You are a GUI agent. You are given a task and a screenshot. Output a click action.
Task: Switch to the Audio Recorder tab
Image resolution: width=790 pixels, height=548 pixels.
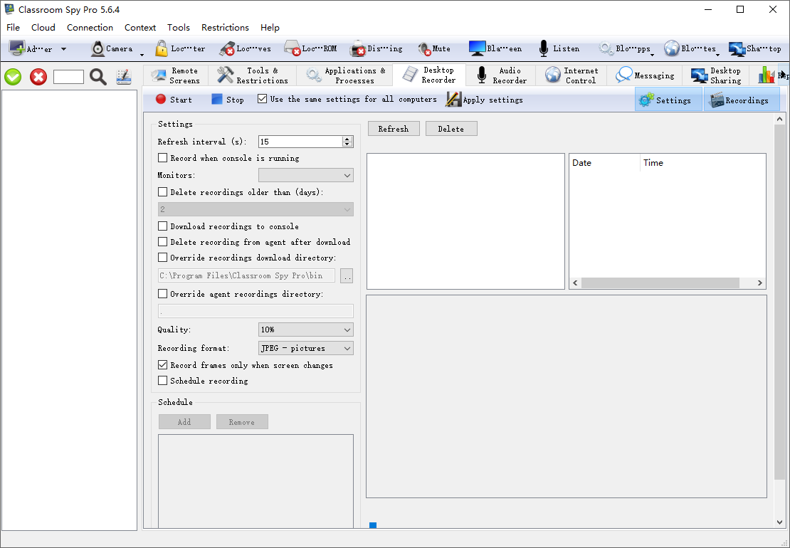(502, 75)
